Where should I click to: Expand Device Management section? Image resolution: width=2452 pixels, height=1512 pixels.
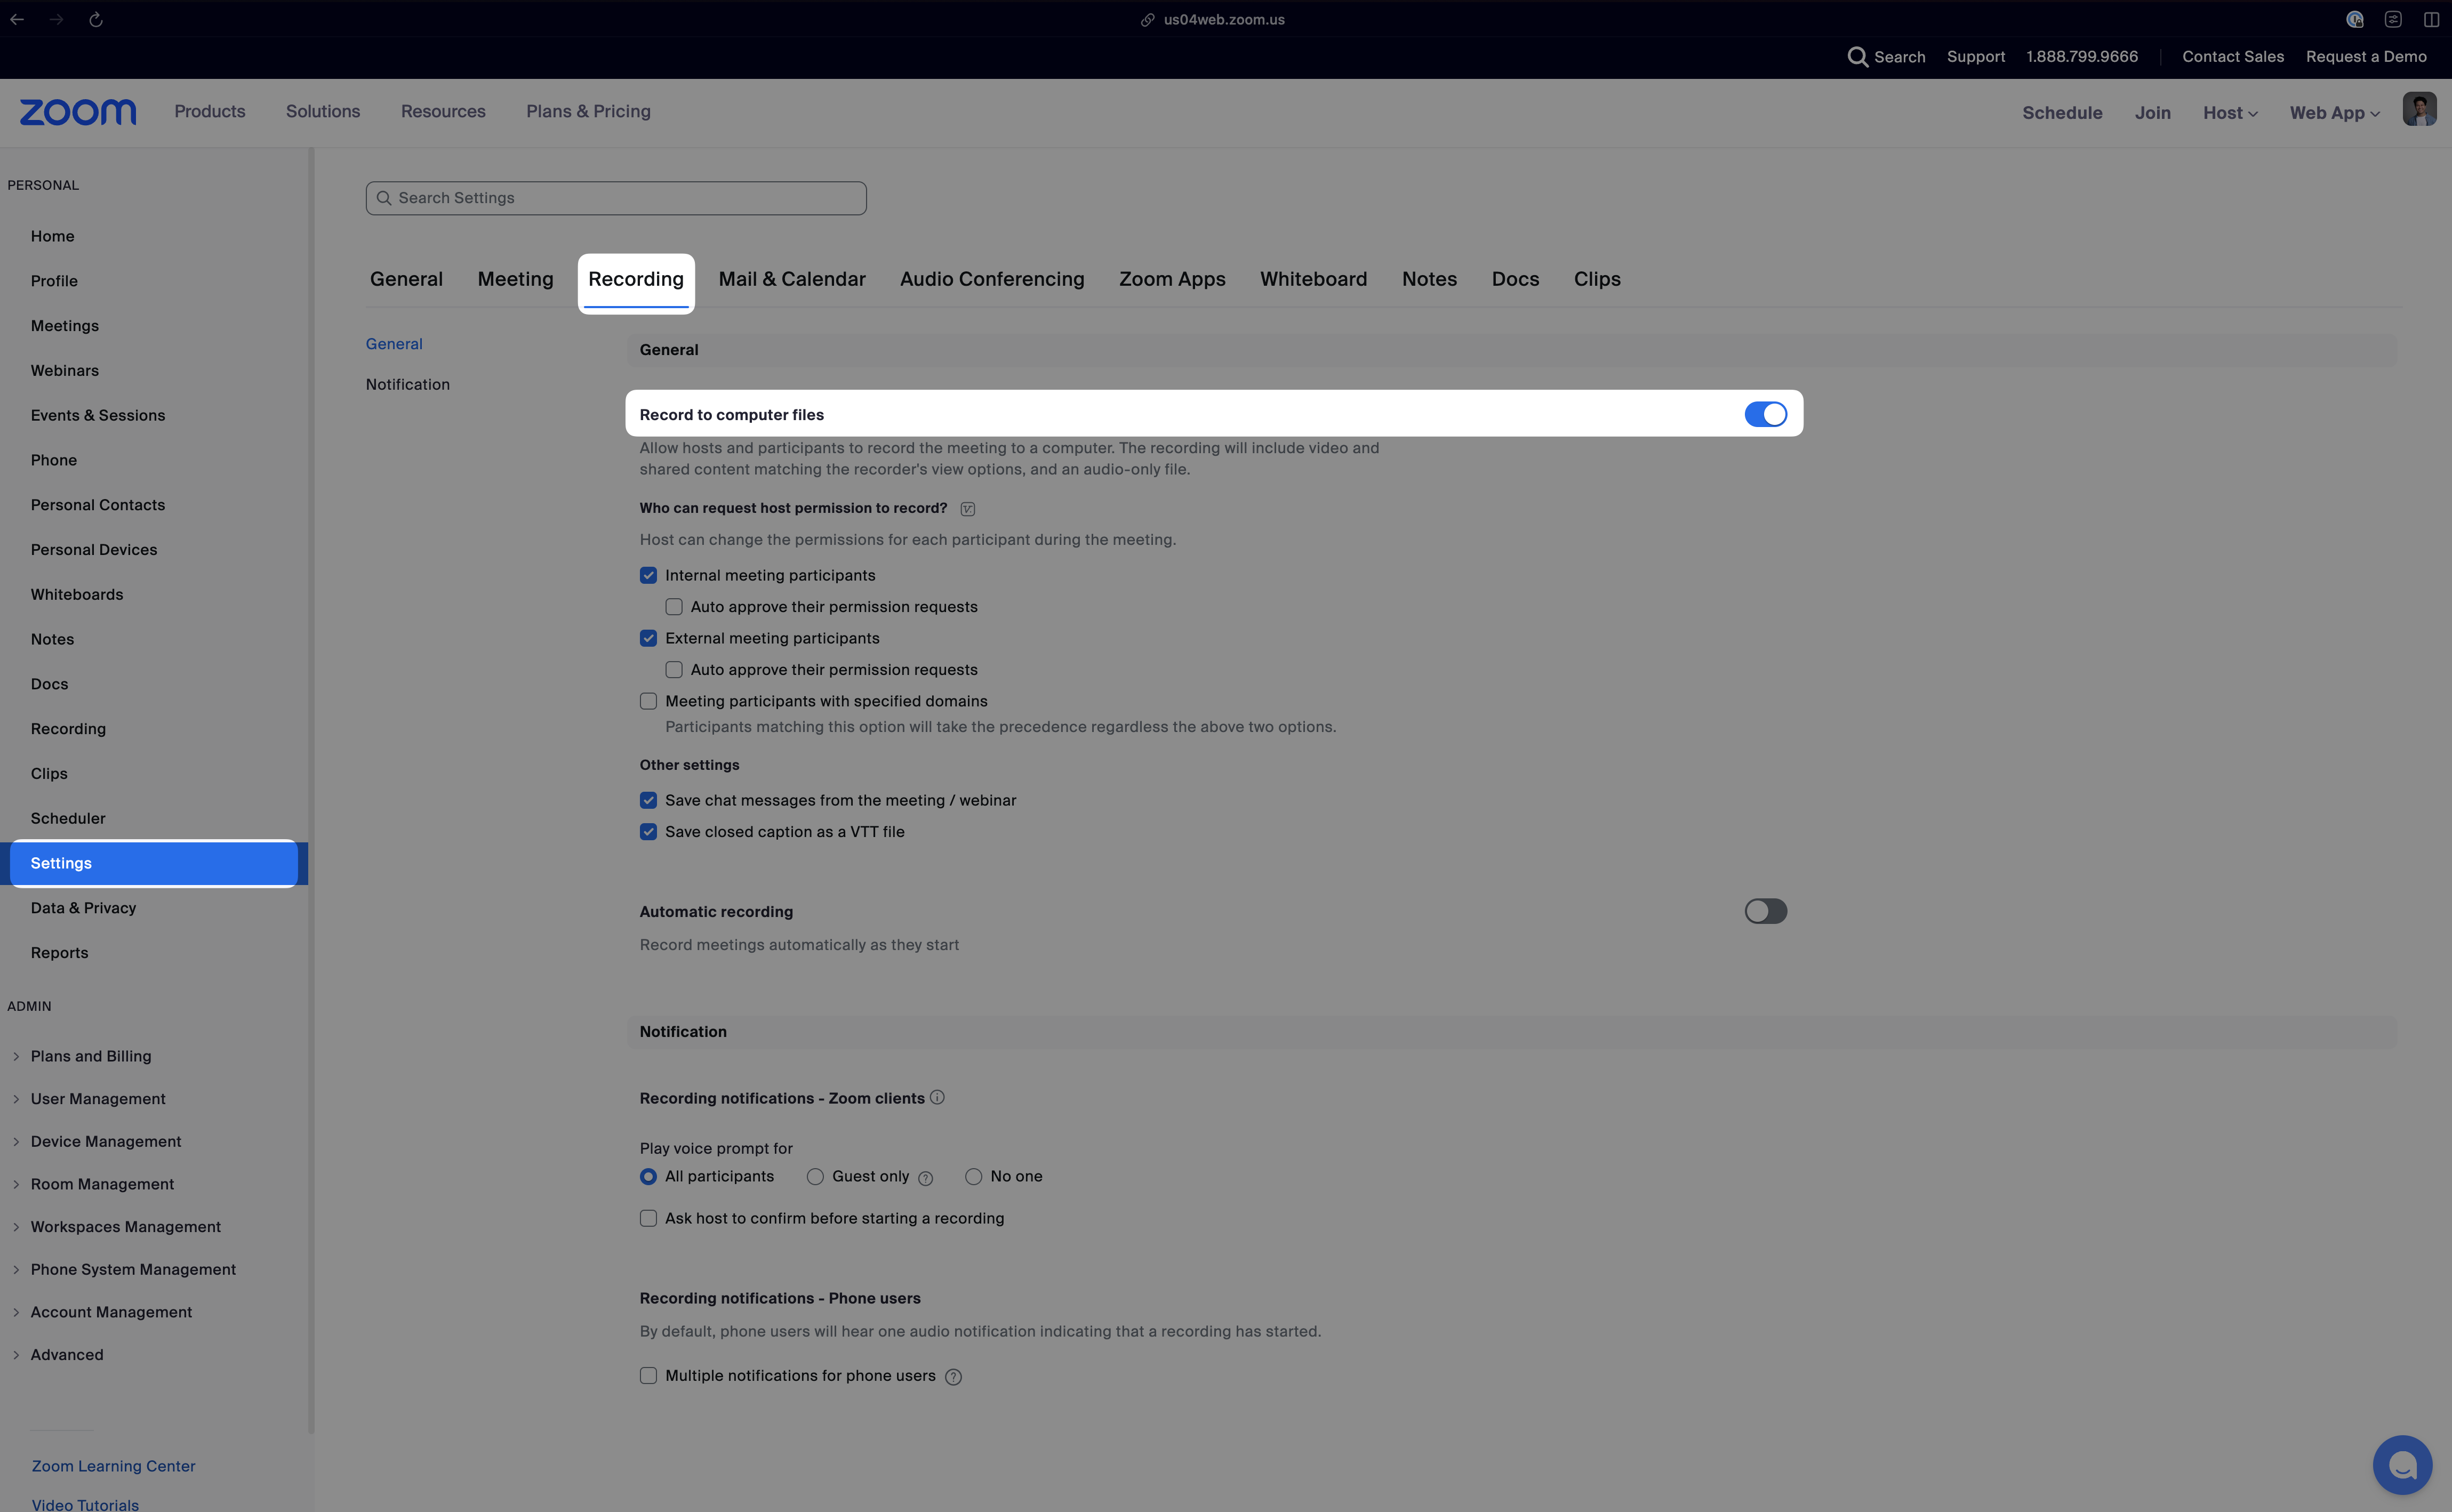click(16, 1142)
